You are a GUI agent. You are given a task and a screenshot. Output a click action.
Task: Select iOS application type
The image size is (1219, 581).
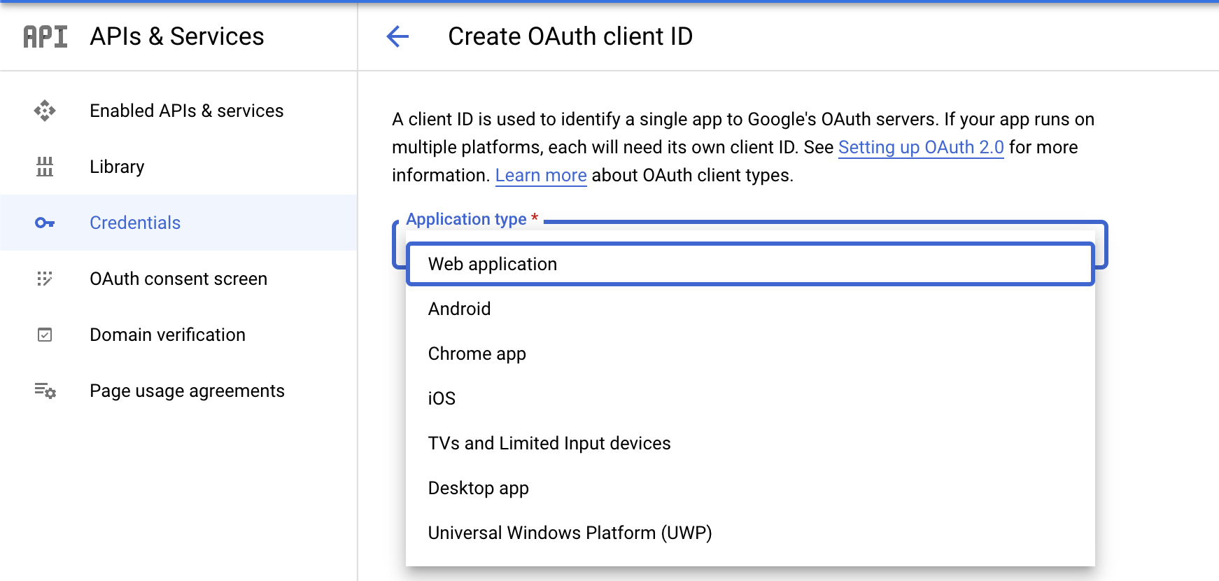pyautogui.click(x=442, y=398)
